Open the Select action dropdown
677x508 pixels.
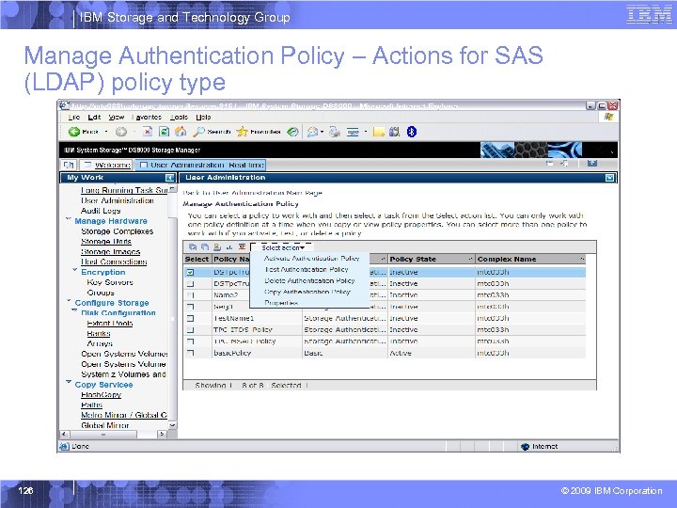[x=283, y=246]
